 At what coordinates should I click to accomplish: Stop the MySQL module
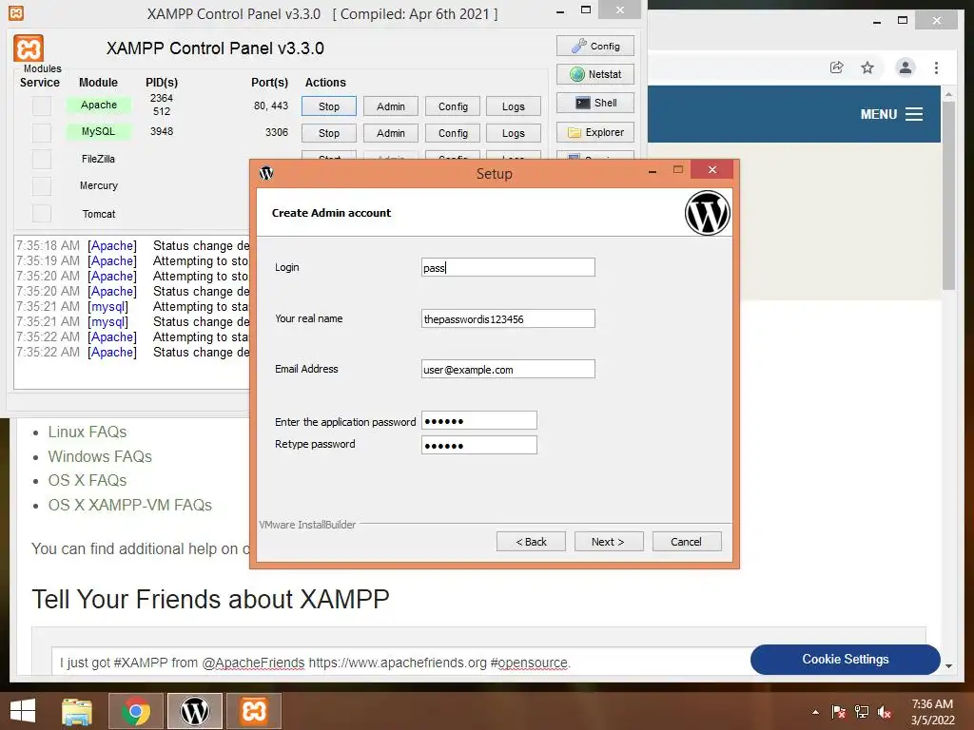tap(329, 133)
